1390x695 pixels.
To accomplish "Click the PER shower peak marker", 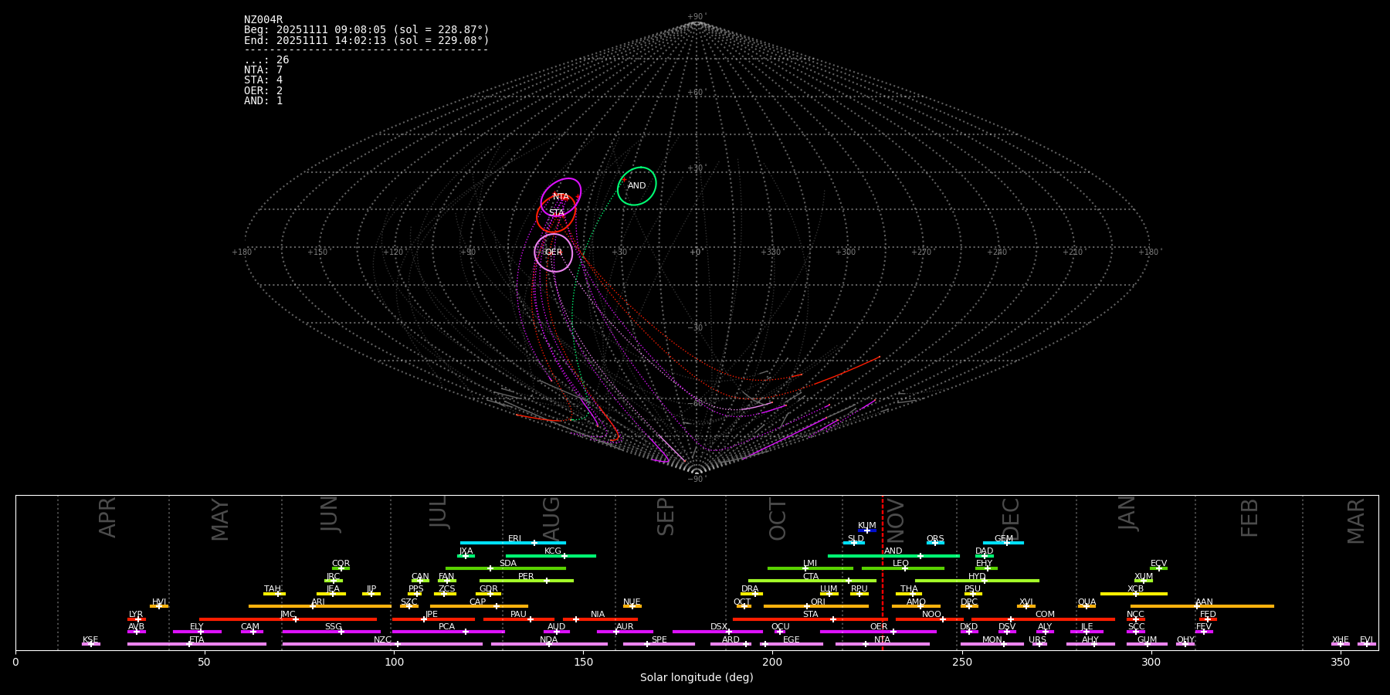I will (x=546, y=581).
